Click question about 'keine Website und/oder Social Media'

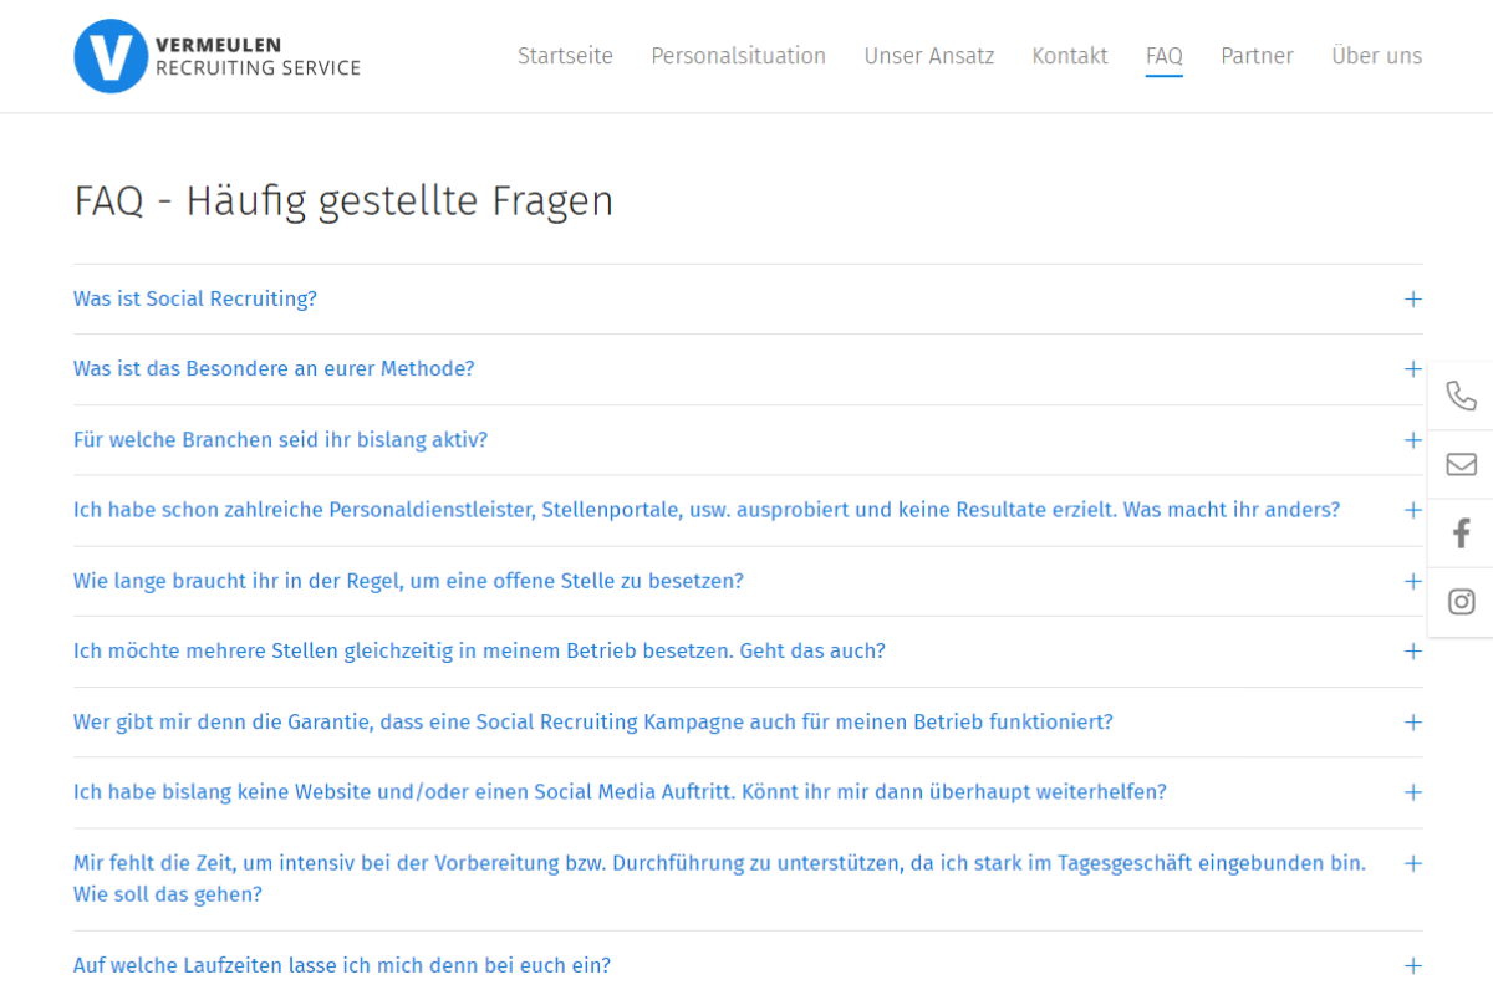click(619, 792)
